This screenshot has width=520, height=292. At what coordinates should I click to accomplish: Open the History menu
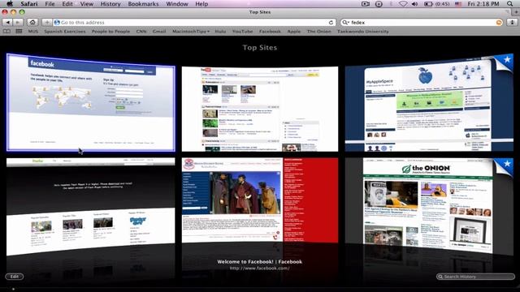click(110, 4)
